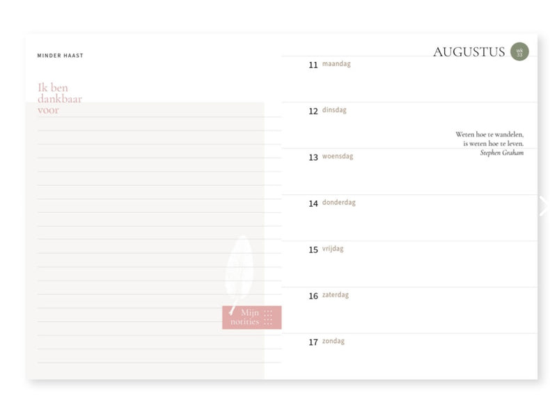The height and width of the screenshot is (407, 557).
Task: Click the date number 17
Action: tap(313, 342)
